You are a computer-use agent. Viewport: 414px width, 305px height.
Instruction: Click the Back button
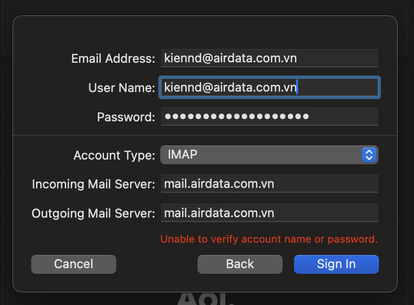click(240, 264)
